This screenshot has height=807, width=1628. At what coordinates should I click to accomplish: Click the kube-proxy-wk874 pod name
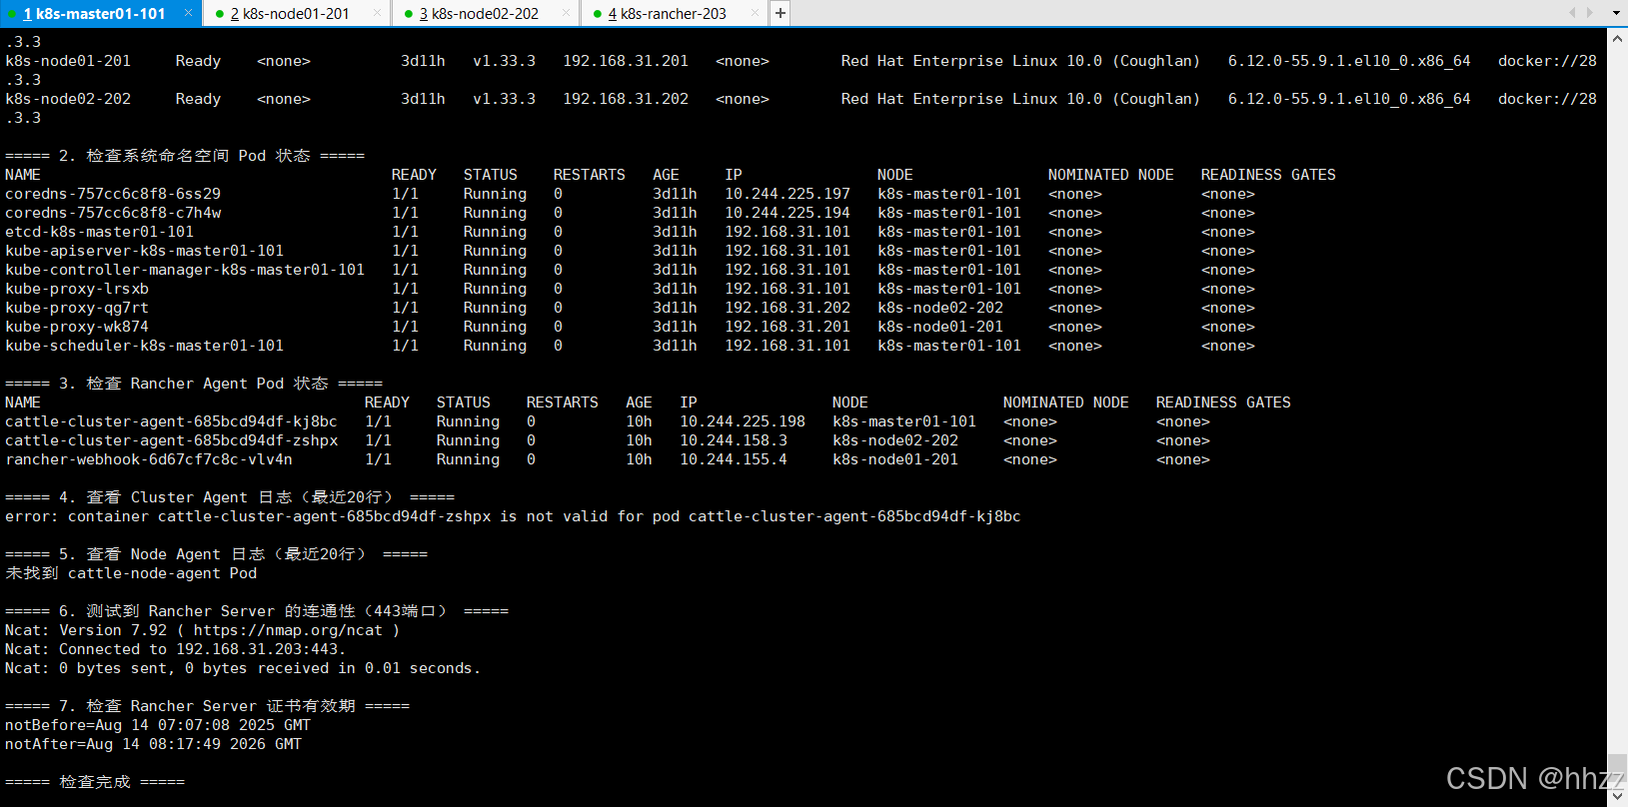(77, 327)
